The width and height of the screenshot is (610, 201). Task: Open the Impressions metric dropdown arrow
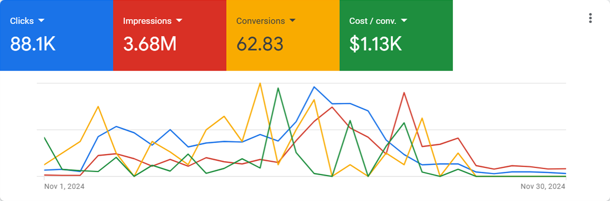(179, 21)
